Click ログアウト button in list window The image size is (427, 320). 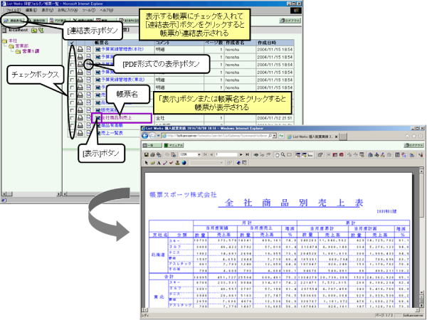[x=290, y=21]
